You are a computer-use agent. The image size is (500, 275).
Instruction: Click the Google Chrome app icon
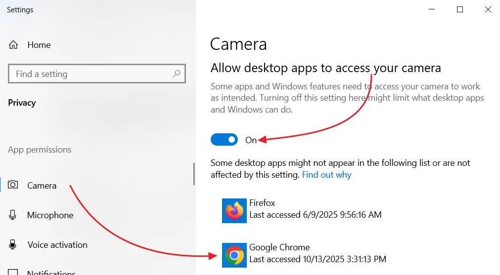click(234, 255)
